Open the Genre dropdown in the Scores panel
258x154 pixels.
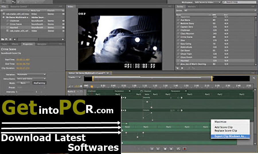[x=219, y=10]
